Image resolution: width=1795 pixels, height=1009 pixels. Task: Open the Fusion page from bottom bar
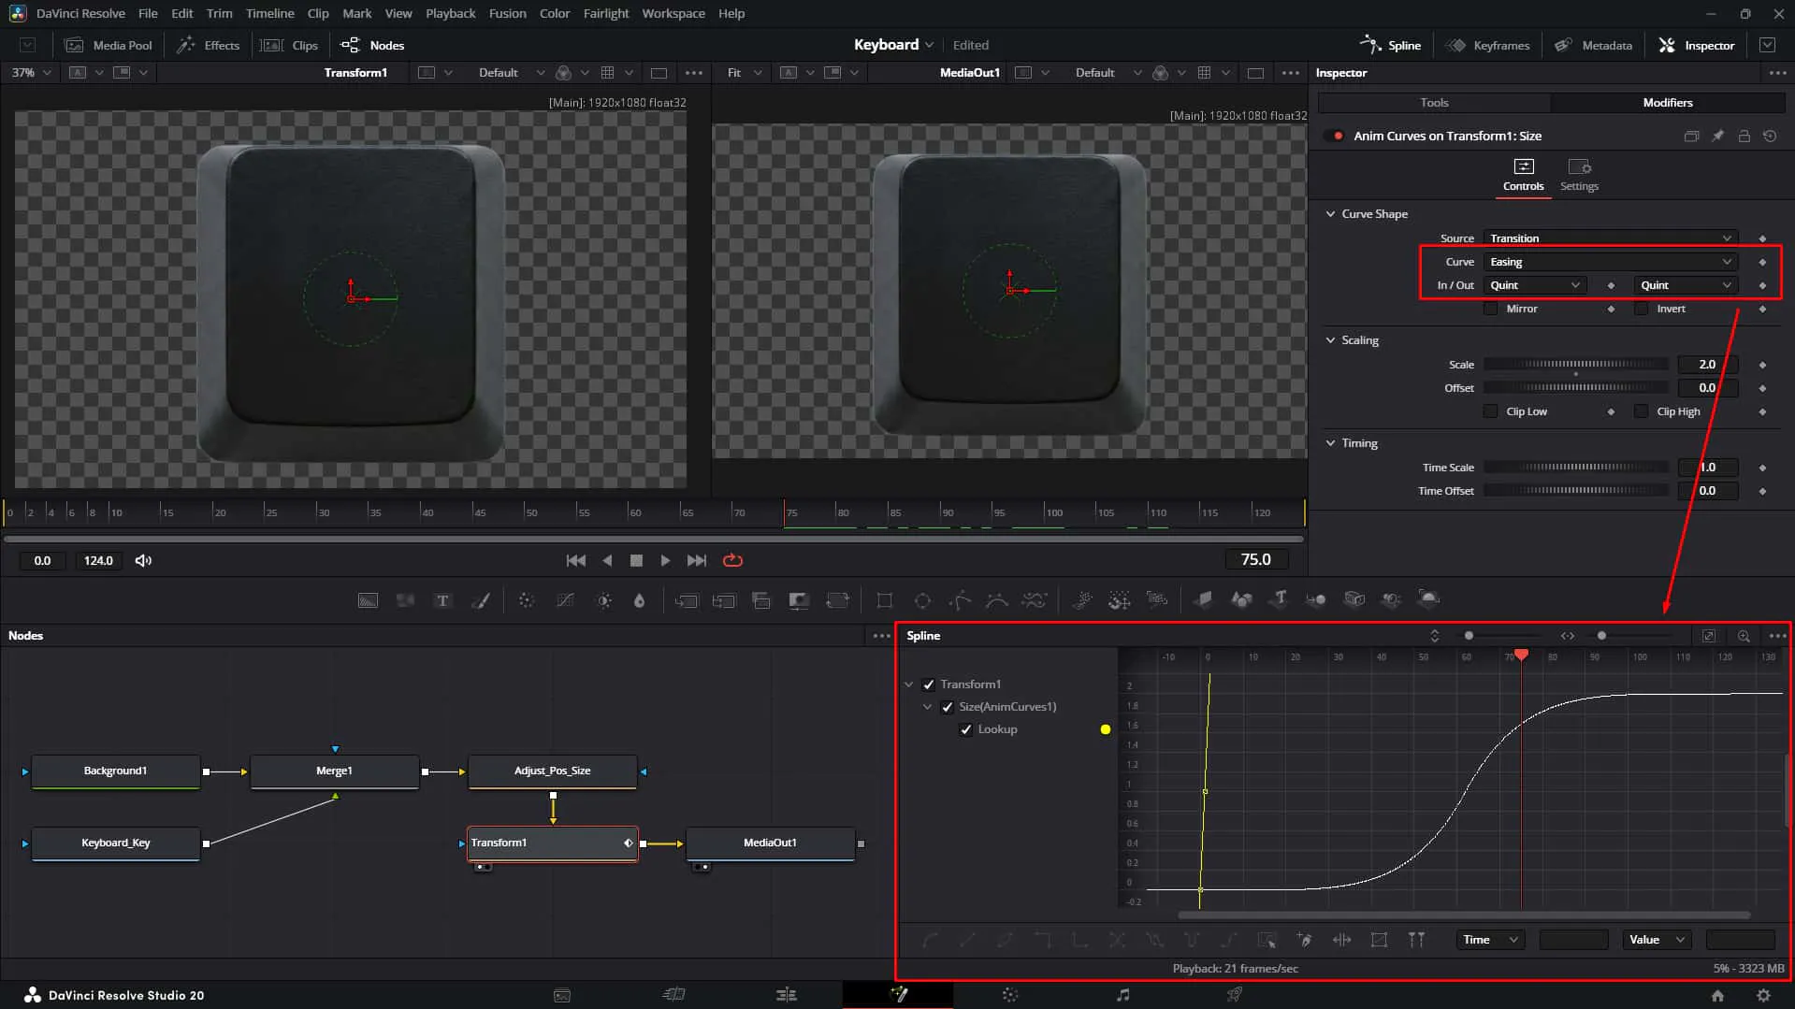899,995
